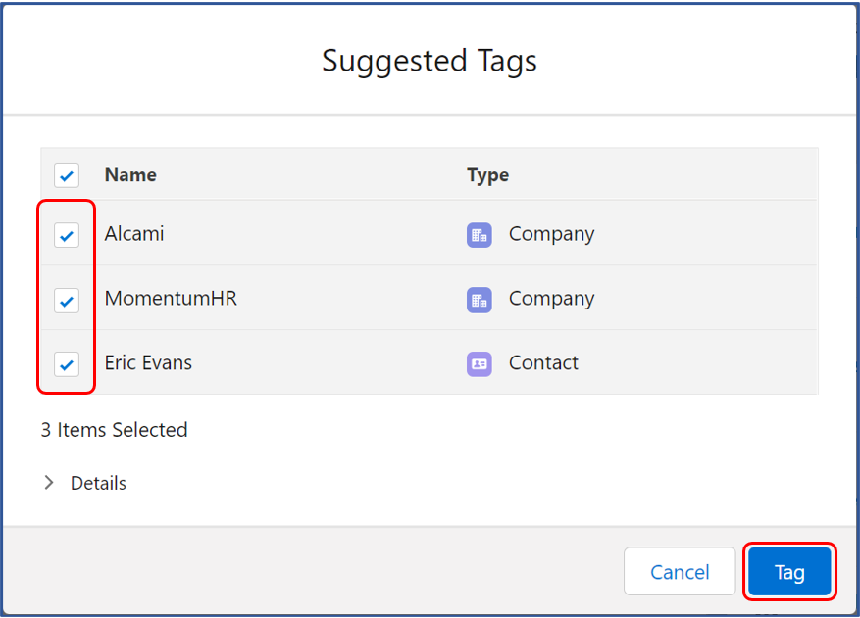Image resolution: width=860 pixels, height=618 pixels.
Task: Uncheck the MomentumHR checkbox
Action: [67, 301]
